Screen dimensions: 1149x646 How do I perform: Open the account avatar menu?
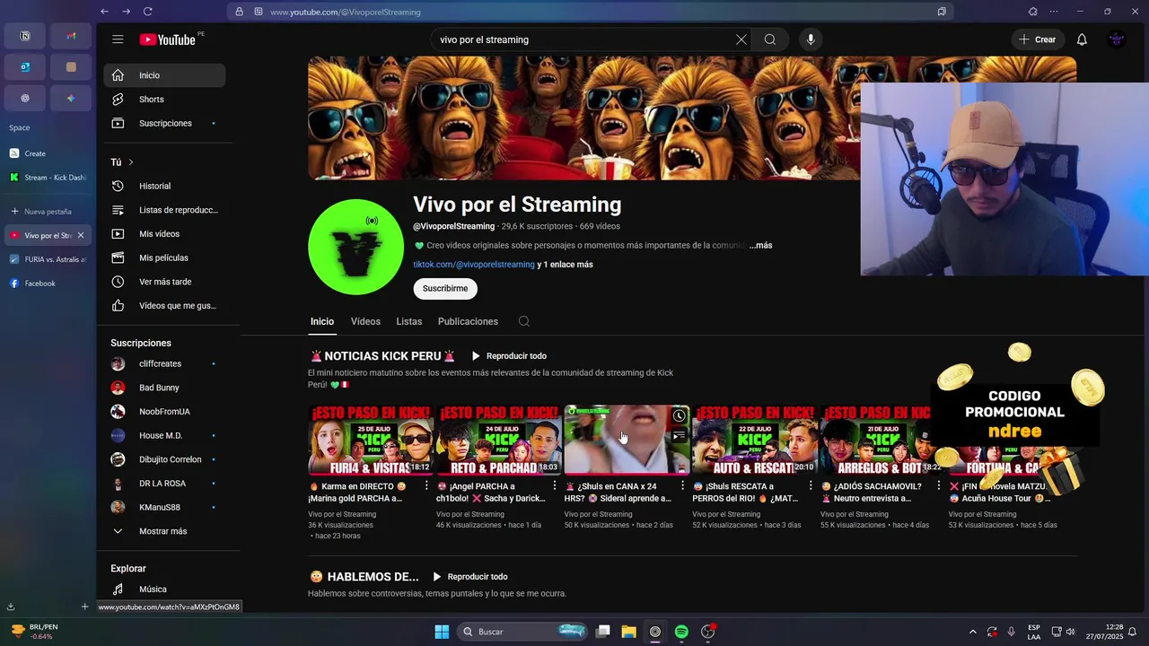pyautogui.click(x=1117, y=39)
